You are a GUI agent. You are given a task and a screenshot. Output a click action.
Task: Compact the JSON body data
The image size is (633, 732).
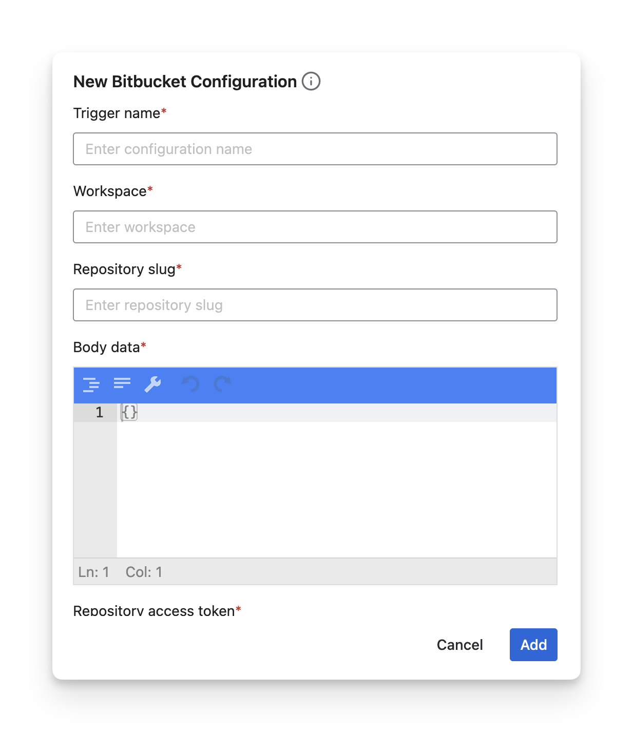122,384
